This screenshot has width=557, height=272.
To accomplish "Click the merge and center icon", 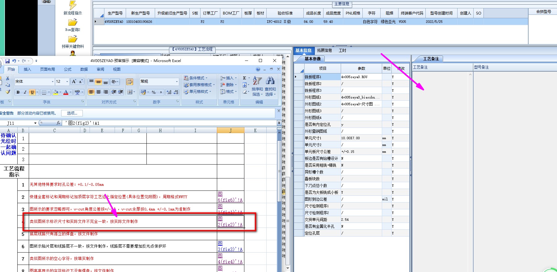I will [x=130, y=92].
